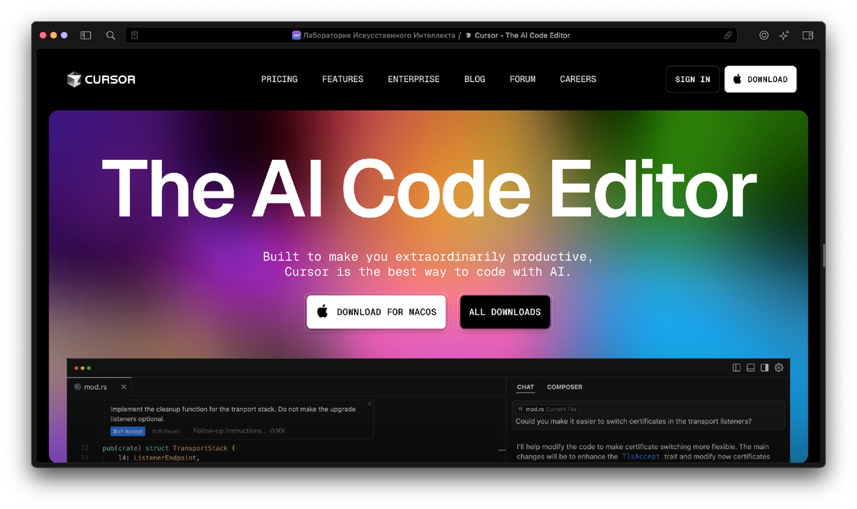Reject the suggested code edit
The image size is (857, 509).
[x=166, y=431]
